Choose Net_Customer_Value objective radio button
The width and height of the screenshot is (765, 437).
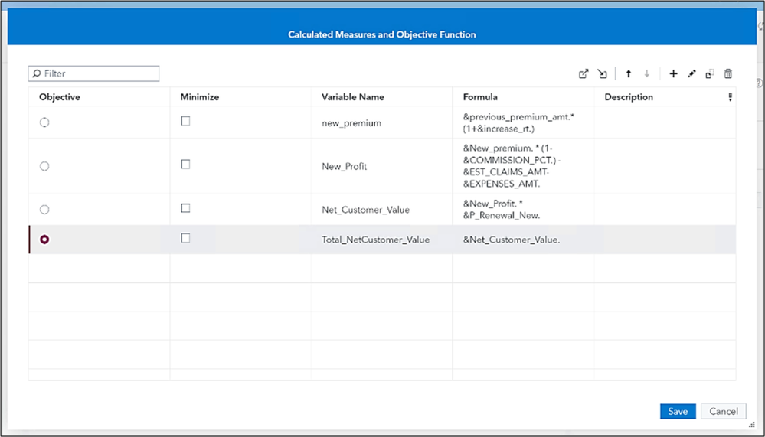click(44, 209)
